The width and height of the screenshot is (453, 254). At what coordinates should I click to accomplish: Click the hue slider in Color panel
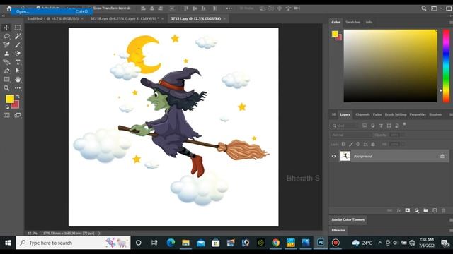447,66
